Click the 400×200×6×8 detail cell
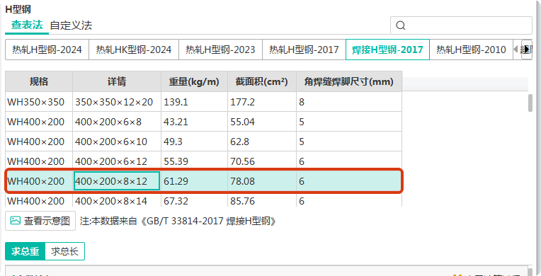 117,122
